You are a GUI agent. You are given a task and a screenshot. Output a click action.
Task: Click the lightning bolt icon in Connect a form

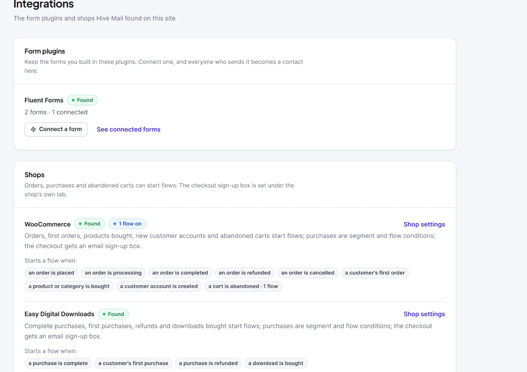click(33, 129)
